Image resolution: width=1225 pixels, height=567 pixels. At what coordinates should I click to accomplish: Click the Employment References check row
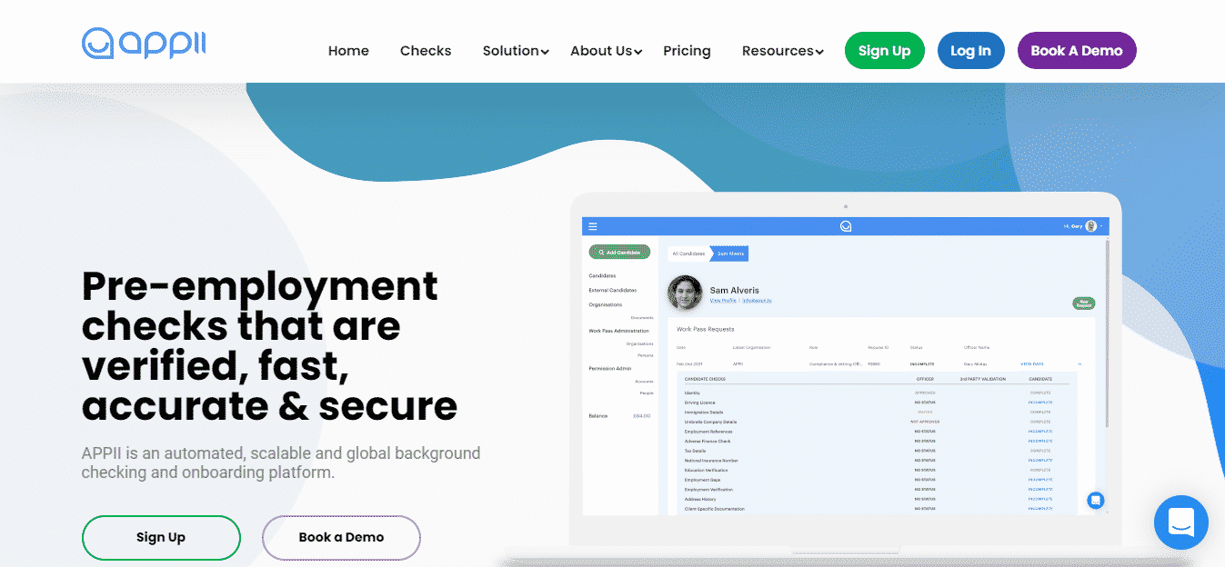pos(877,432)
